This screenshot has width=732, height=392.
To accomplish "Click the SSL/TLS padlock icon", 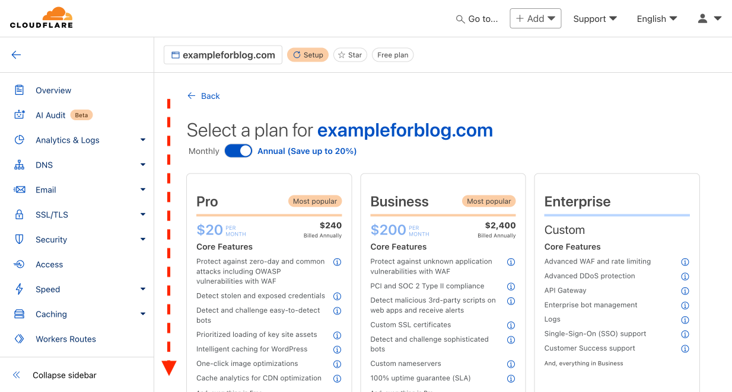I will (x=20, y=214).
